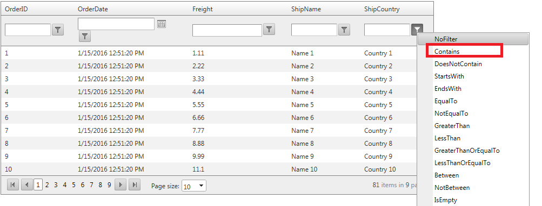This screenshot has width=542, height=206.
Task: Click the Name 1 cell
Action: [303, 53]
